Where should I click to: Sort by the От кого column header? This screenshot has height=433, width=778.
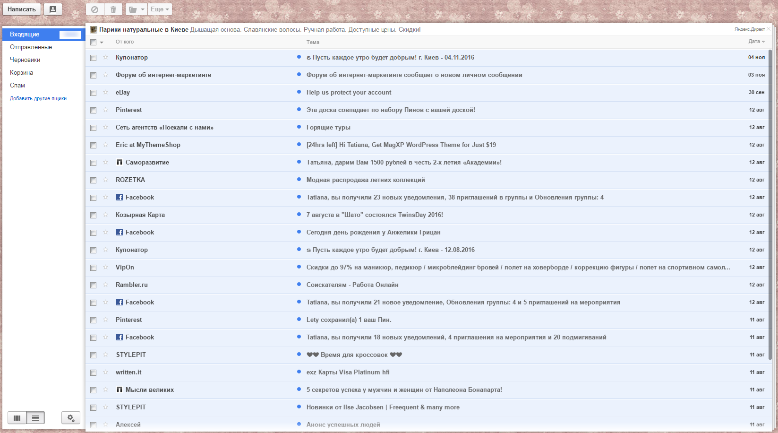pos(125,42)
